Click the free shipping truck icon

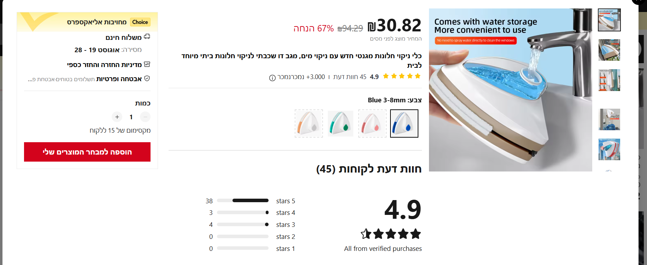pyautogui.click(x=147, y=37)
